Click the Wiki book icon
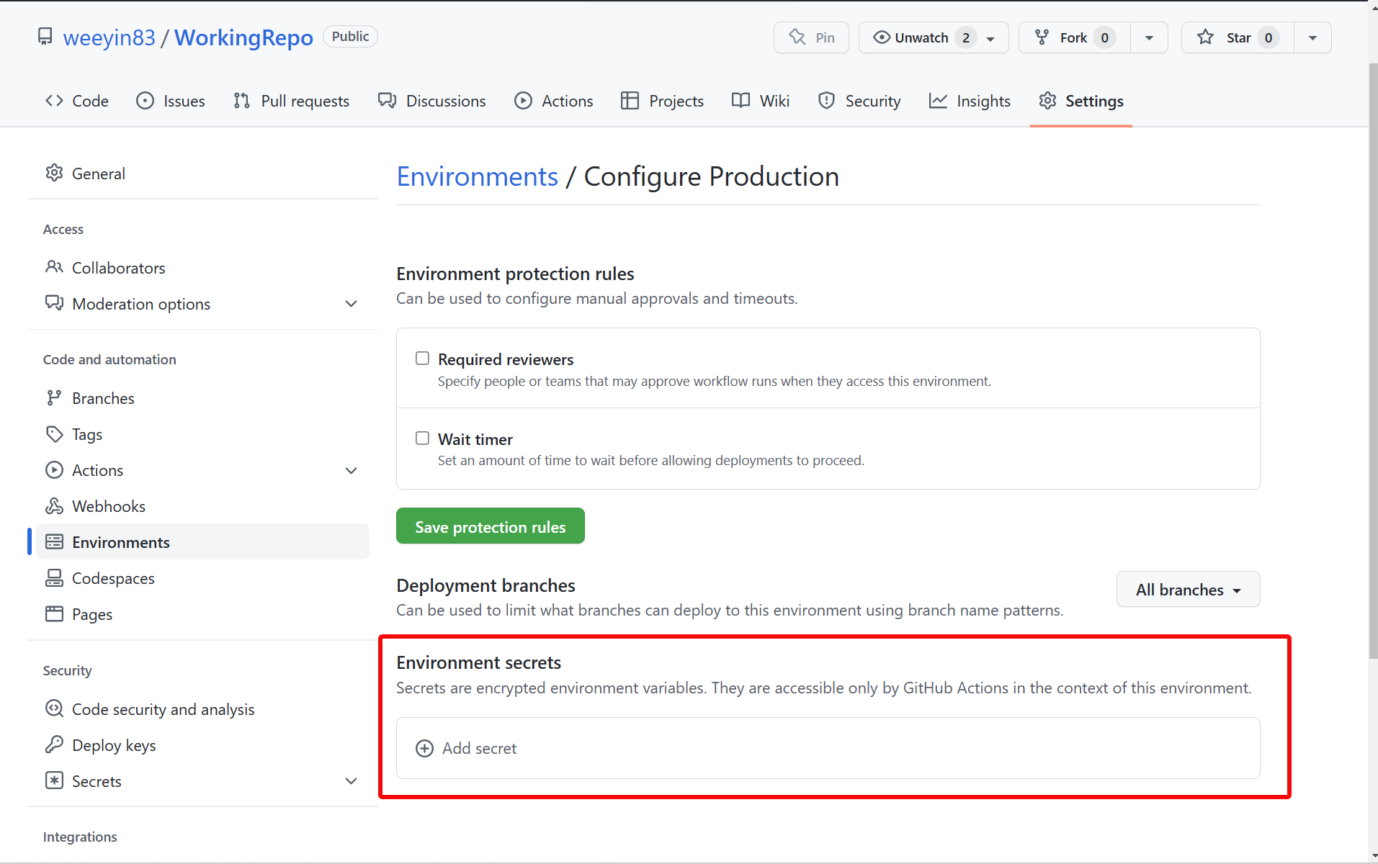 pyautogui.click(x=740, y=101)
